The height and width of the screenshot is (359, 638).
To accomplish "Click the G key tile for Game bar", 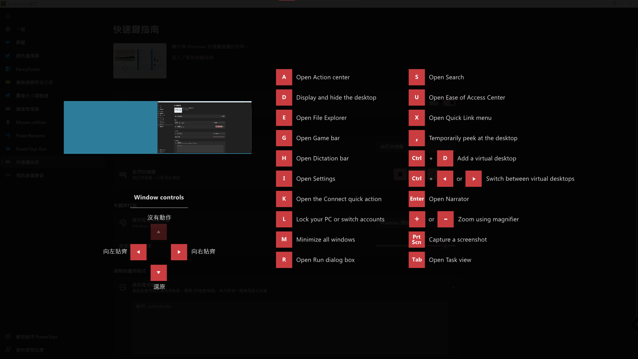I will pyautogui.click(x=284, y=138).
